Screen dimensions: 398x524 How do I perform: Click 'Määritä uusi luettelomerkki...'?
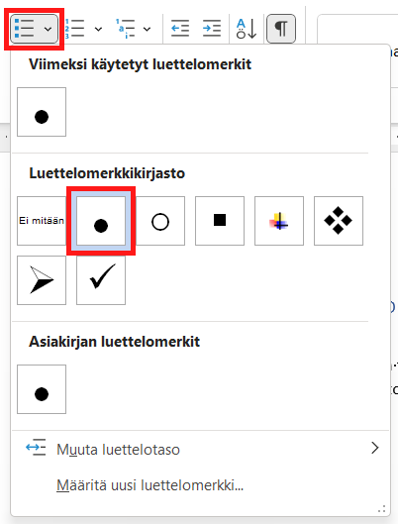(x=149, y=485)
